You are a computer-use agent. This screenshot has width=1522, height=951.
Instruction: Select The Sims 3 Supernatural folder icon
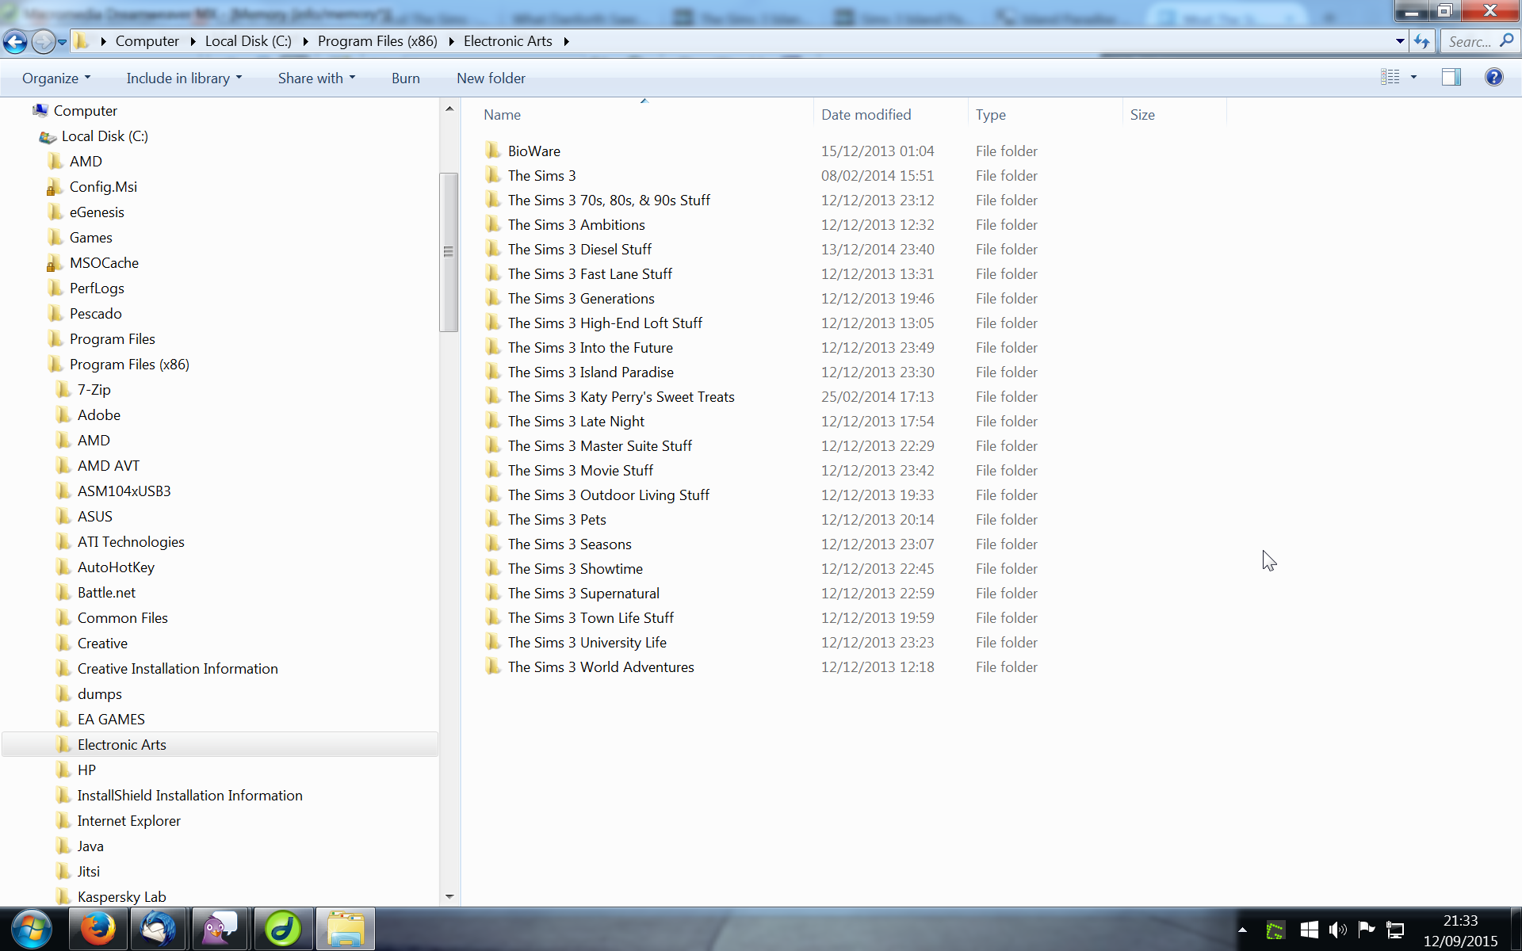[492, 592]
